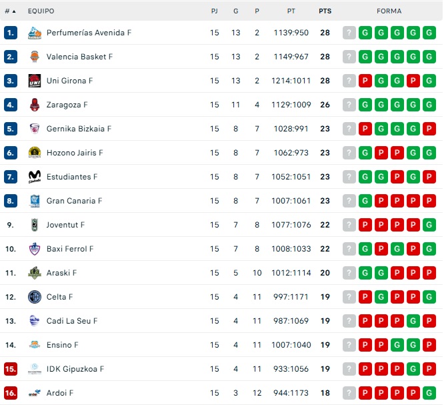The height and width of the screenshot is (405, 446).
Task: Click the Joventut F team logo
Action: 35,225
